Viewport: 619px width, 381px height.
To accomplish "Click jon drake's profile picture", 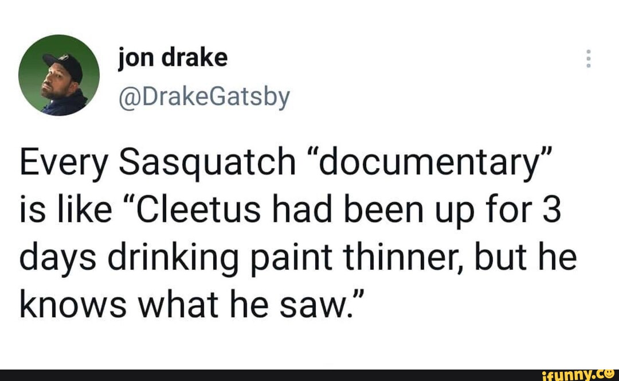I will coord(59,75).
